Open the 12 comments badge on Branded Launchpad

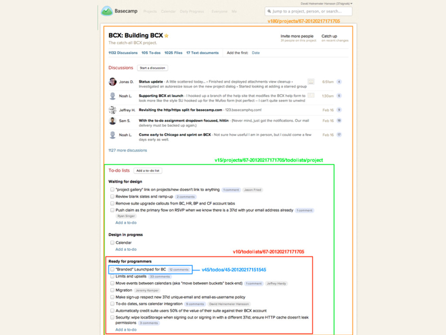pyautogui.click(x=179, y=270)
